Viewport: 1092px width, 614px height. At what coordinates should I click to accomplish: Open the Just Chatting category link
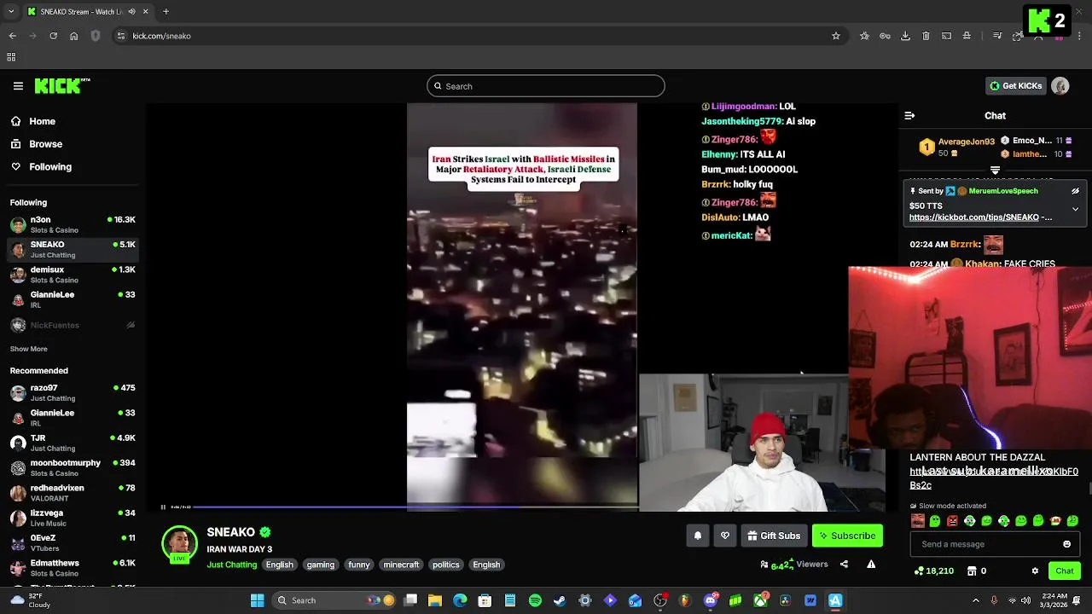(231, 565)
